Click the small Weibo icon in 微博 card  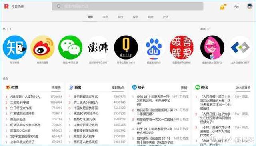click(x=8, y=87)
